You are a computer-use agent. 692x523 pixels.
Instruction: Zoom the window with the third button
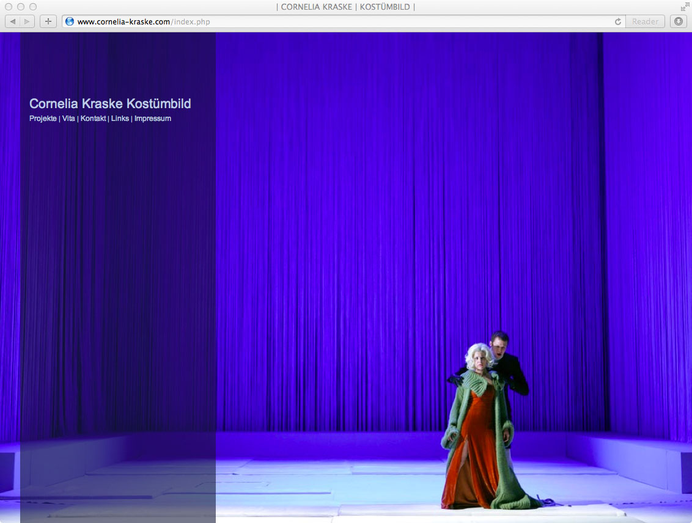tap(33, 7)
